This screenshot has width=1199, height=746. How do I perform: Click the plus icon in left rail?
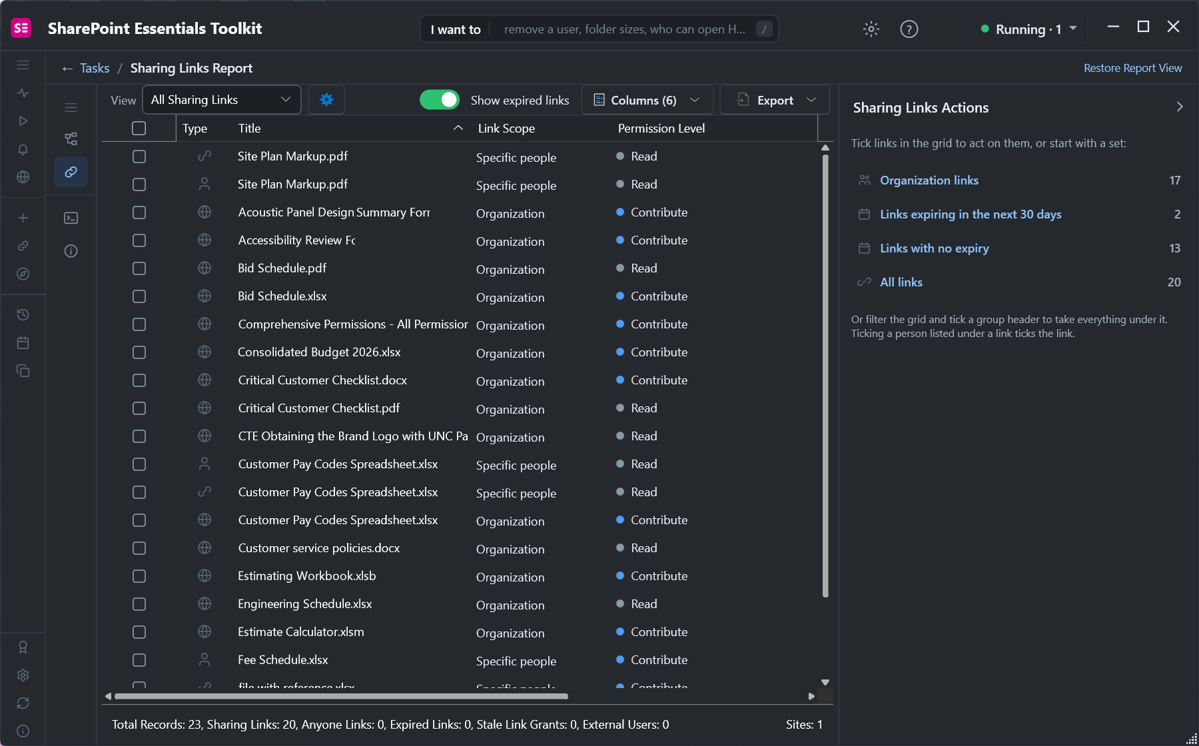(x=23, y=218)
